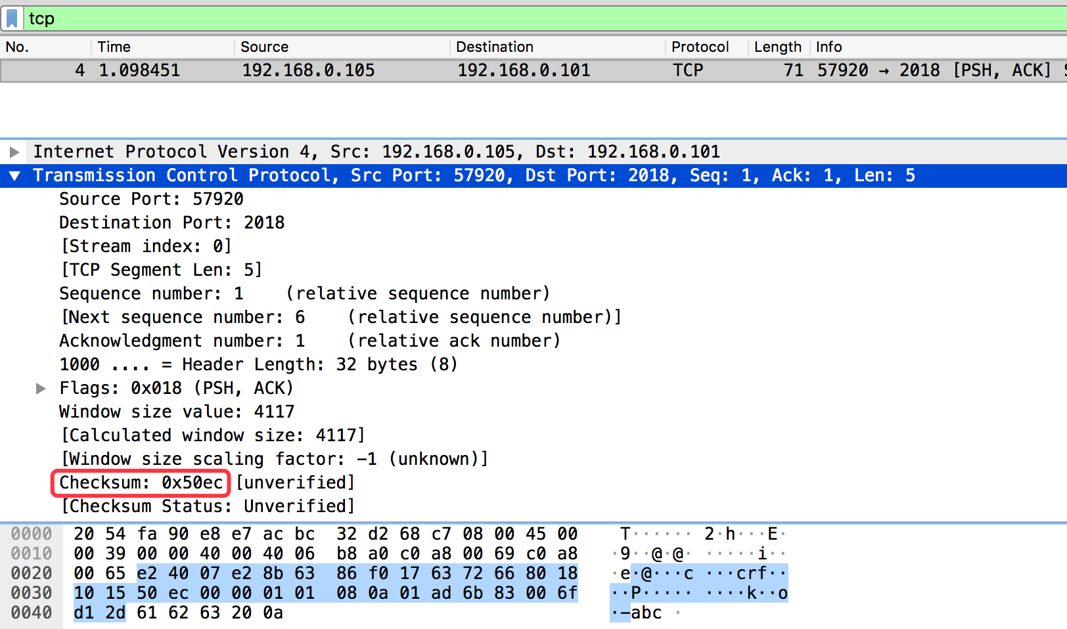Viewport: 1067px width, 629px height.
Task: Select the Destination Port: 2018 field
Action: [171, 223]
